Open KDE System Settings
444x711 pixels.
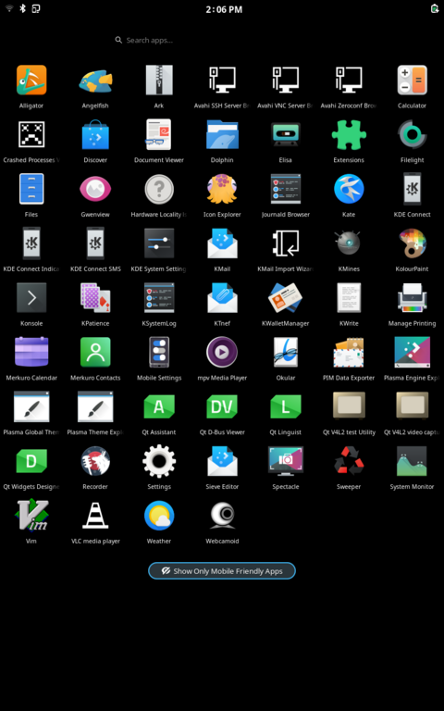(x=159, y=243)
